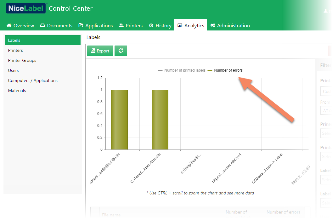The height and width of the screenshot is (218, 332).
Task: Open the Analytics tab
Action: click(x=191, y=25)
